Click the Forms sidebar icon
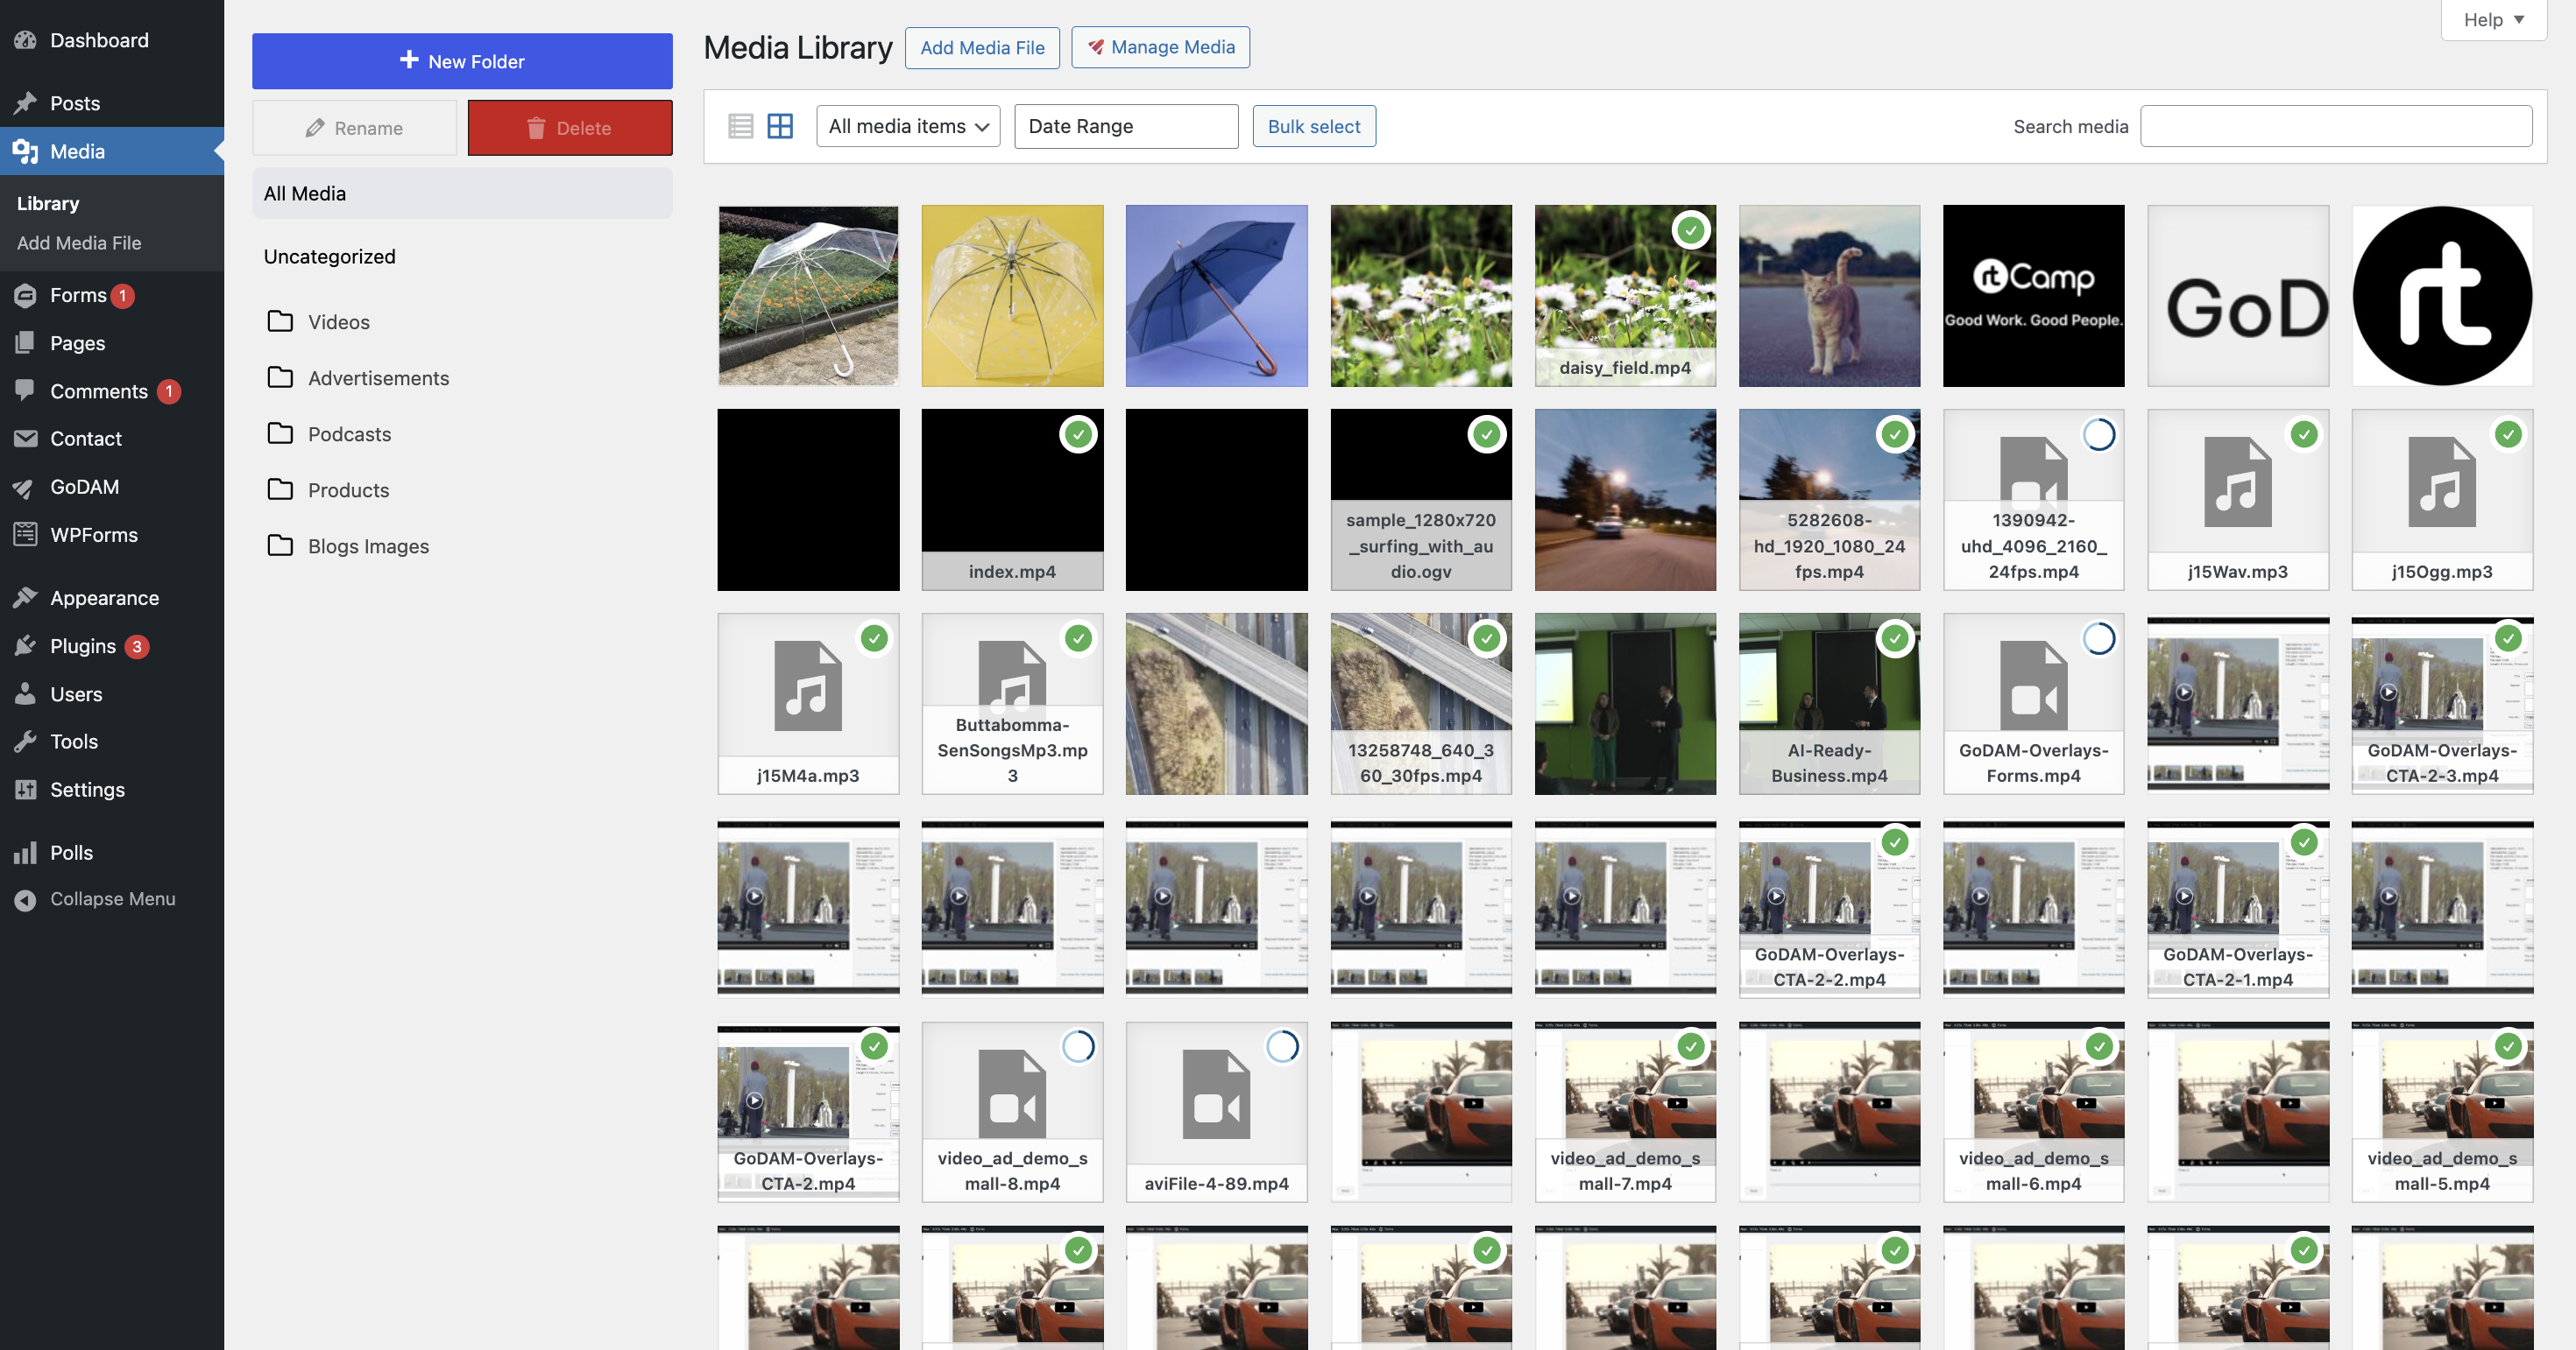 click(25, 295)
